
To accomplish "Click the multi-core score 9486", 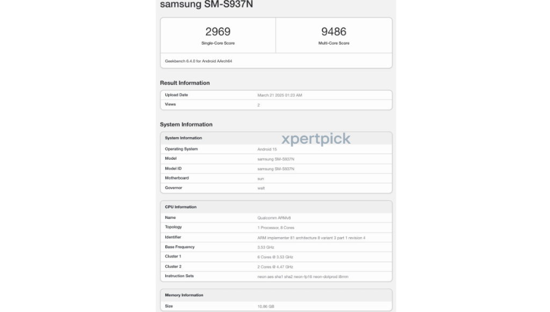I will pos(334,32).
